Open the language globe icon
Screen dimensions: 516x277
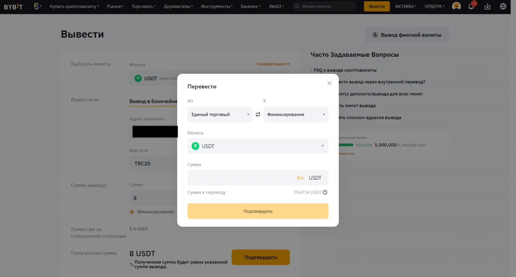click(502, 6)
